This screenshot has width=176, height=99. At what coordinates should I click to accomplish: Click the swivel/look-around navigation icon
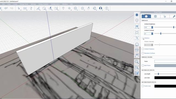[137, 50]
